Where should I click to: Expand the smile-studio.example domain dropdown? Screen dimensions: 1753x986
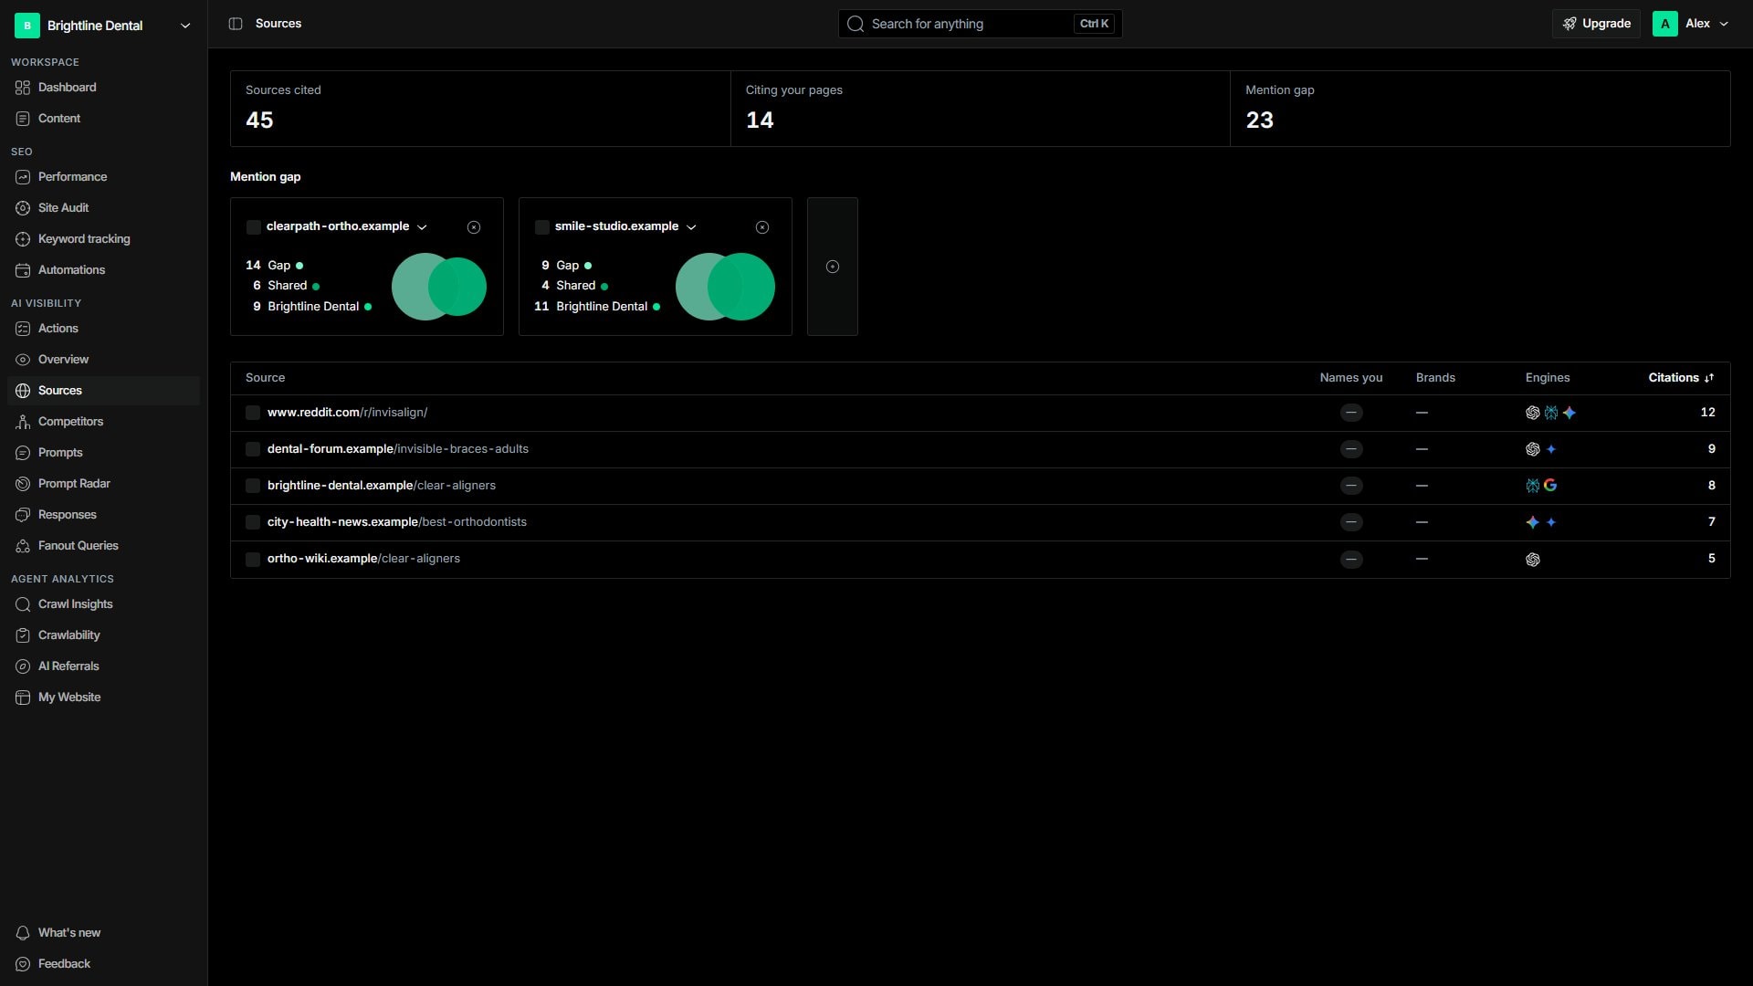click(x=691, y=227)
